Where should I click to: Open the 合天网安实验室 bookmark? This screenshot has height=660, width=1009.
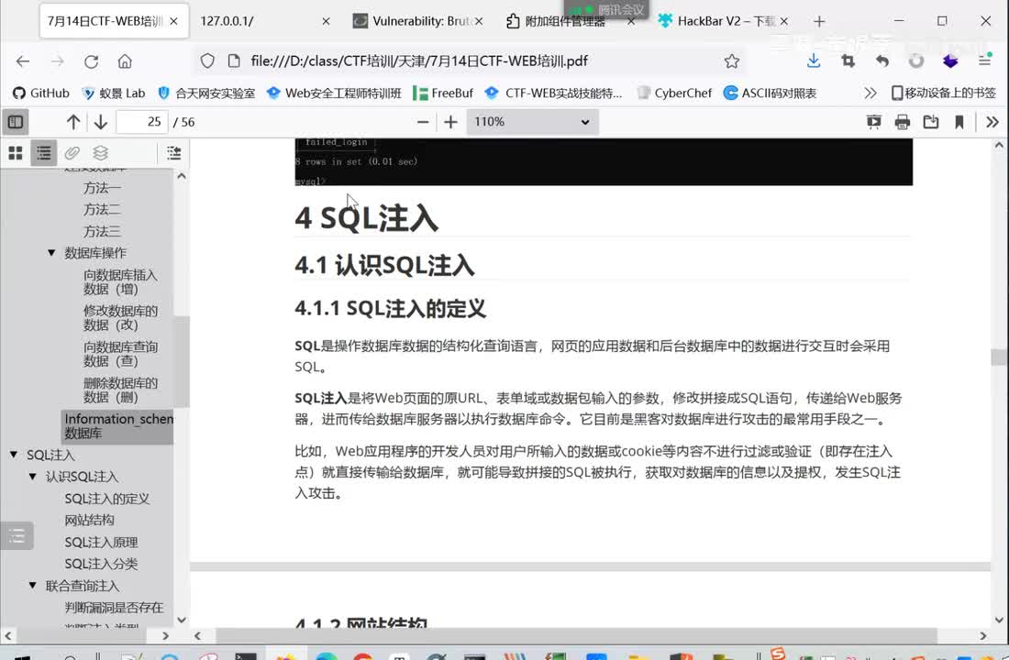tap(205, 93)
